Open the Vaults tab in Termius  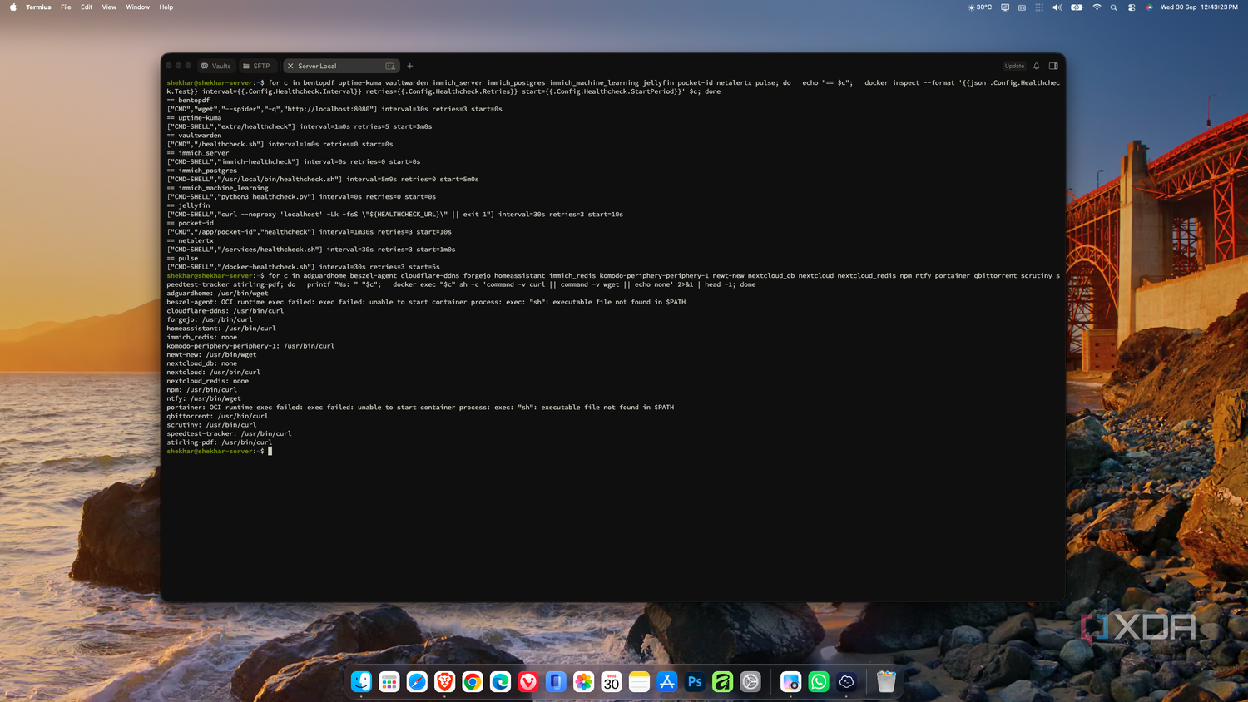click(216, 66)
